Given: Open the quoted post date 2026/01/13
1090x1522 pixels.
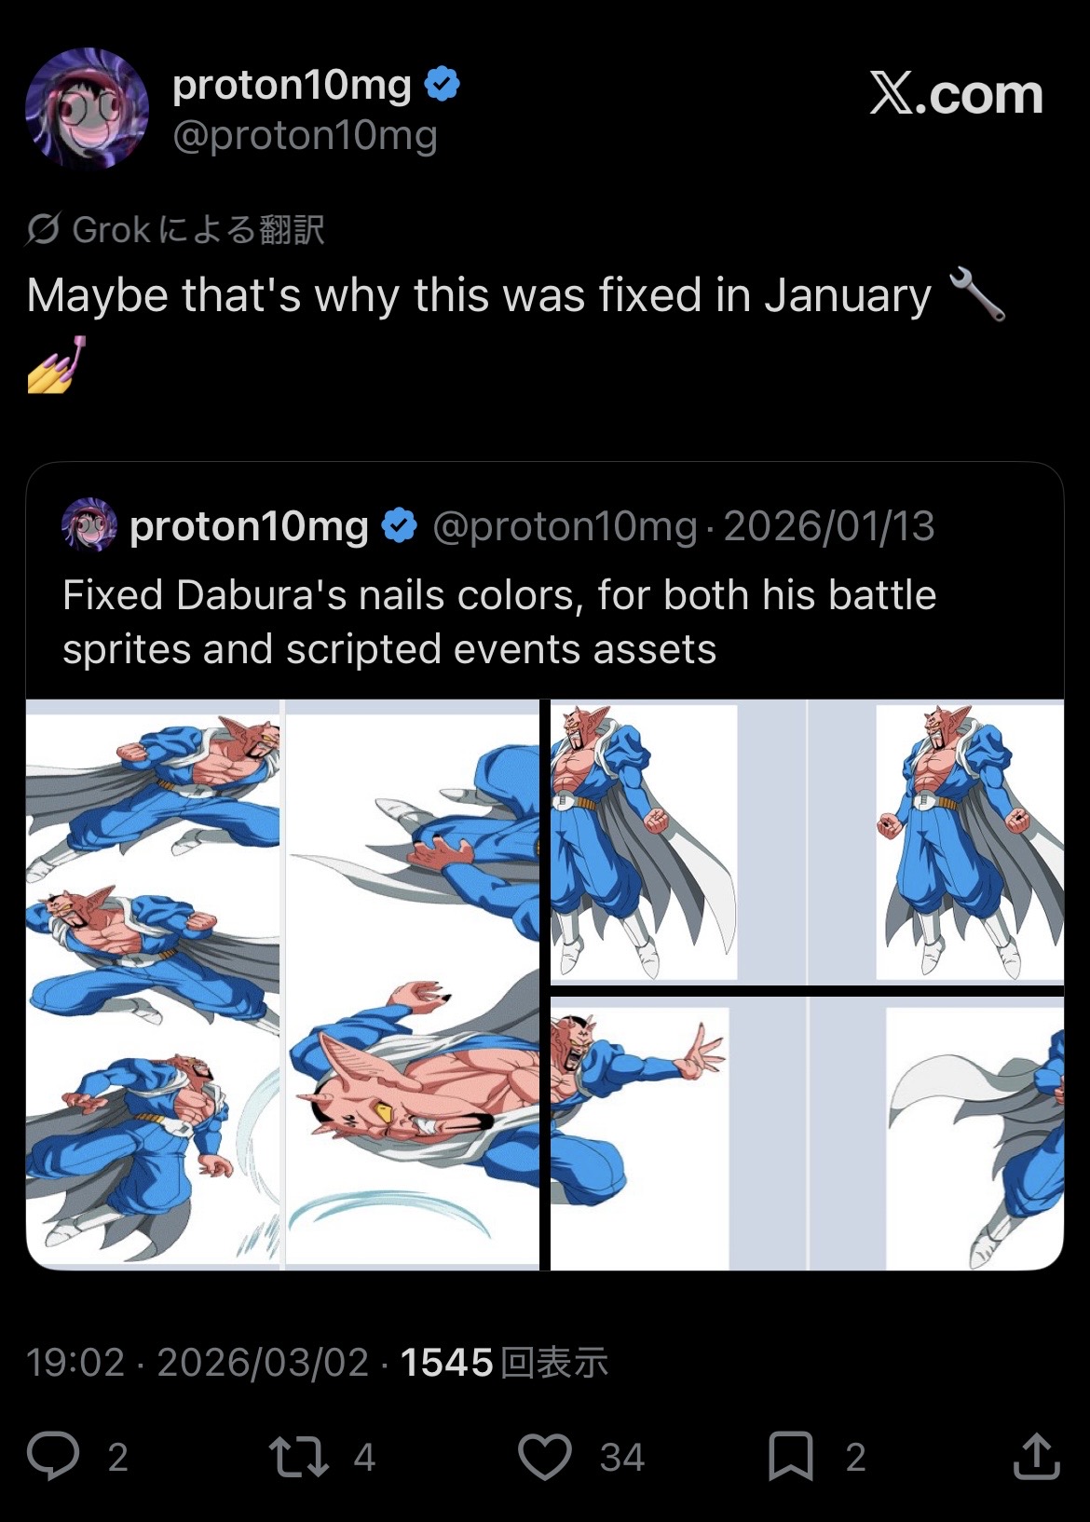Looking at the screenshot, I should [x=829, y=526].
